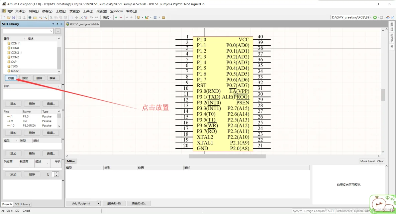Viewport: 396px width, 214px height.
Task: Select the 7805 component in list
Action: [x=30, y=66]
